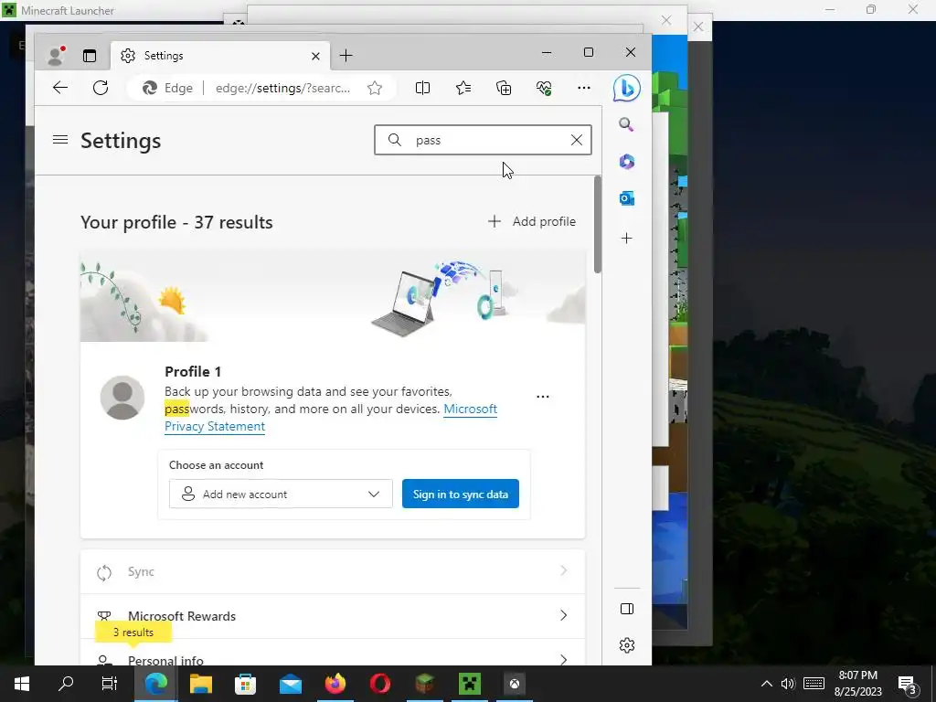The width and height of the screenshot is (936, 702).
Task: Open Windows Start menu
Action: 22,684
